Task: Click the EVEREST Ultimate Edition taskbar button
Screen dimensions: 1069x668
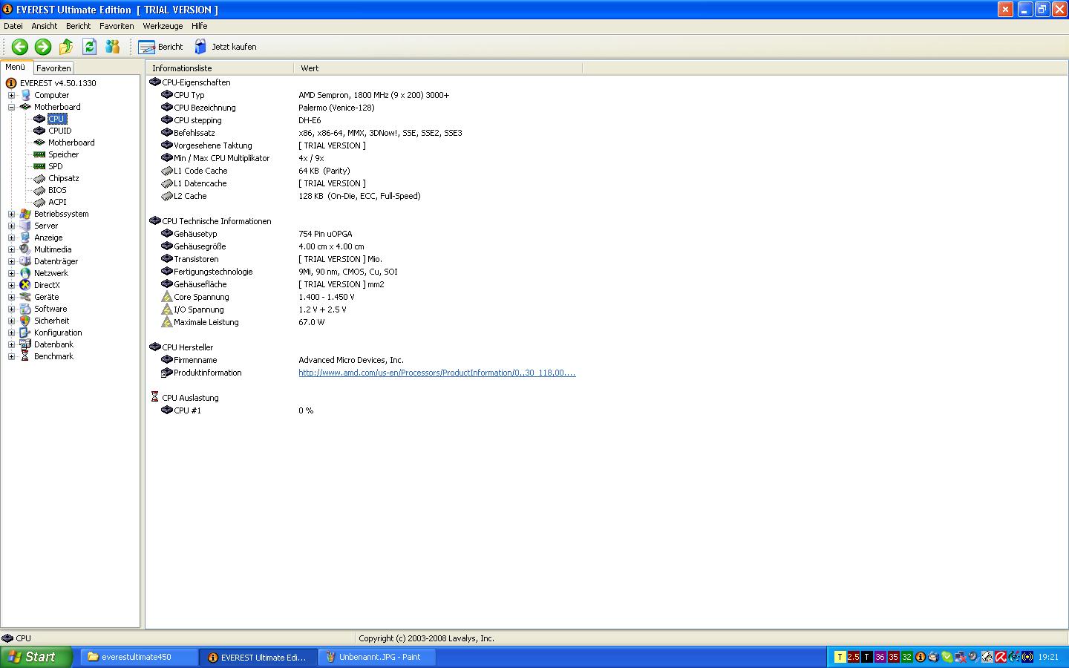Action: click(x=258, y=657)
